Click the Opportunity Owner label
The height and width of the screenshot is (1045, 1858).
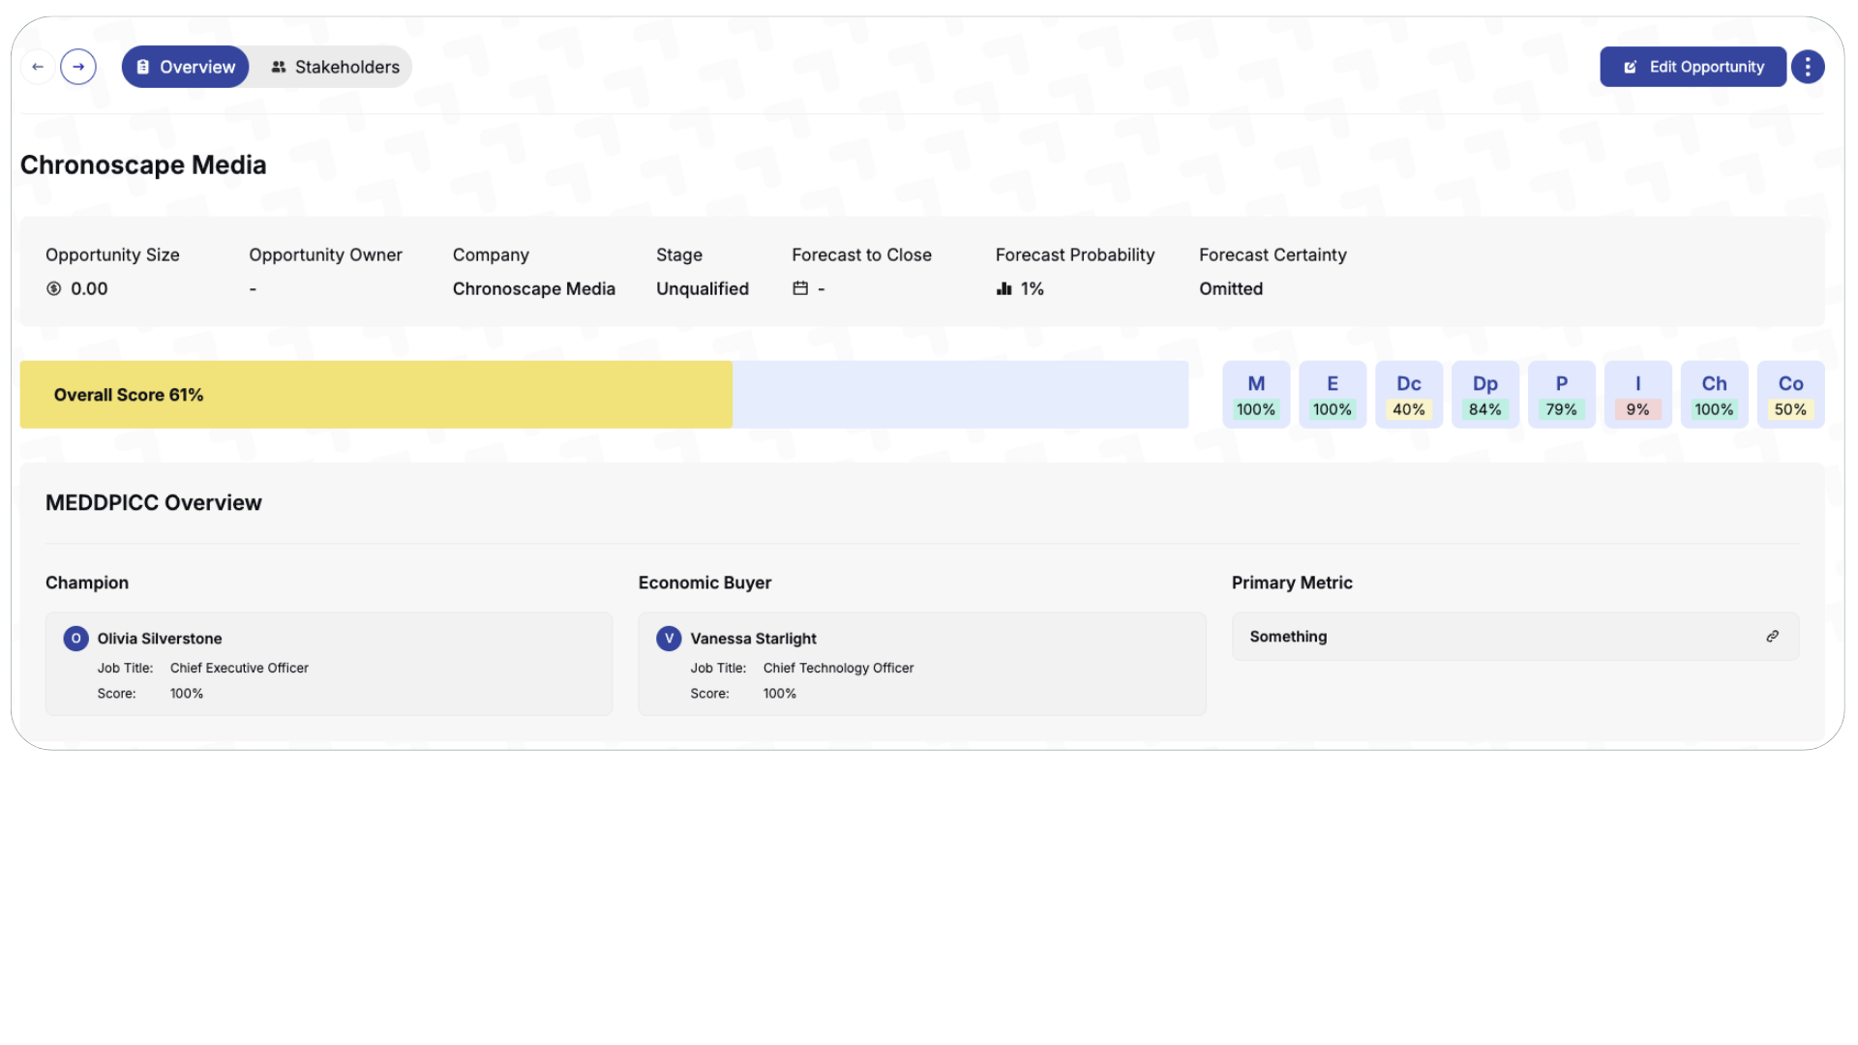(x=325, y=254)
